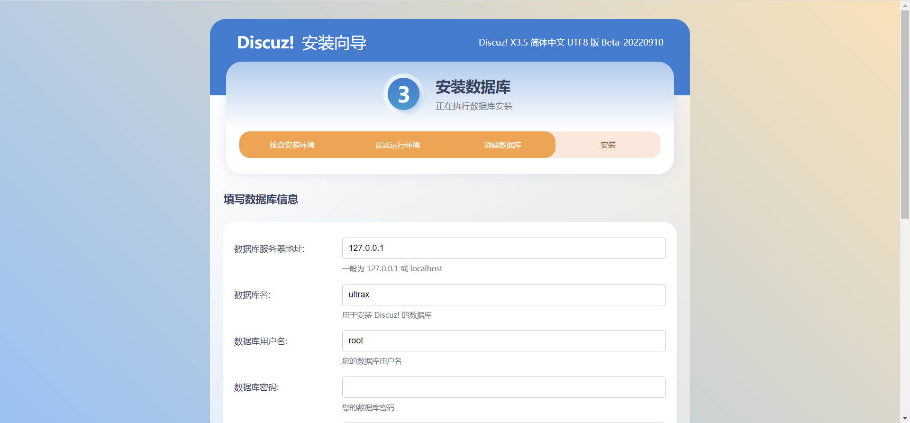Click the step 3 circle badge

point(403,94)
